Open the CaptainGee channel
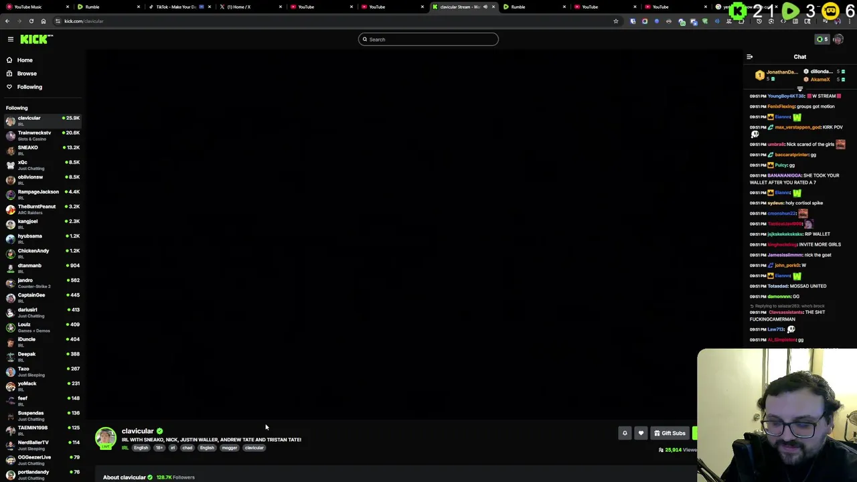The image size is (857, 482). (43, 297)
